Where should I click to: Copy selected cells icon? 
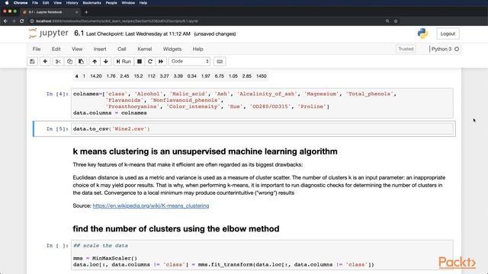tap(69, 62)
